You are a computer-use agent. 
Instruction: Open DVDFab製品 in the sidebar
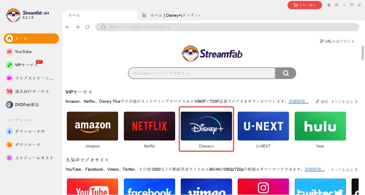pyautogui.click(x=22, y=104)
